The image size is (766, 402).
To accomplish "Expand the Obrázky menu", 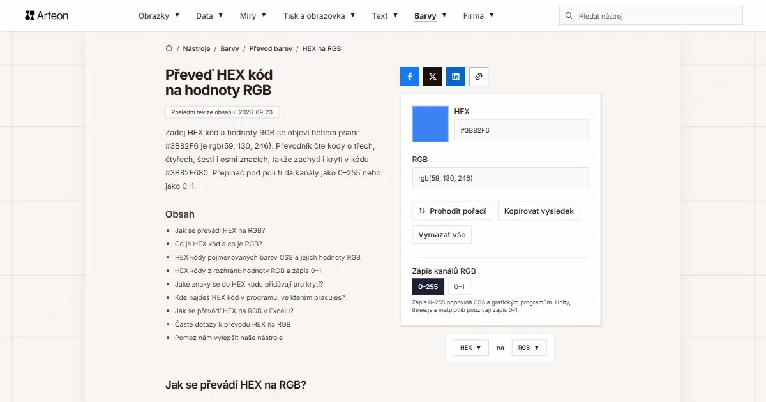I will pos(159,15).
